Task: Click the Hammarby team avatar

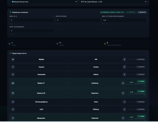Action: pos(13,75)
